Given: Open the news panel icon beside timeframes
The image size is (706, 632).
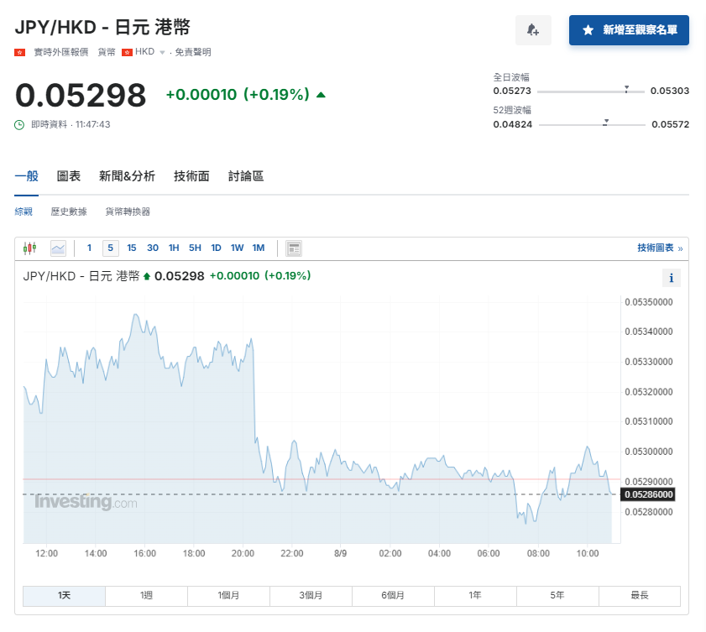Looking at the screenshot, I should (x=293, y=248).
